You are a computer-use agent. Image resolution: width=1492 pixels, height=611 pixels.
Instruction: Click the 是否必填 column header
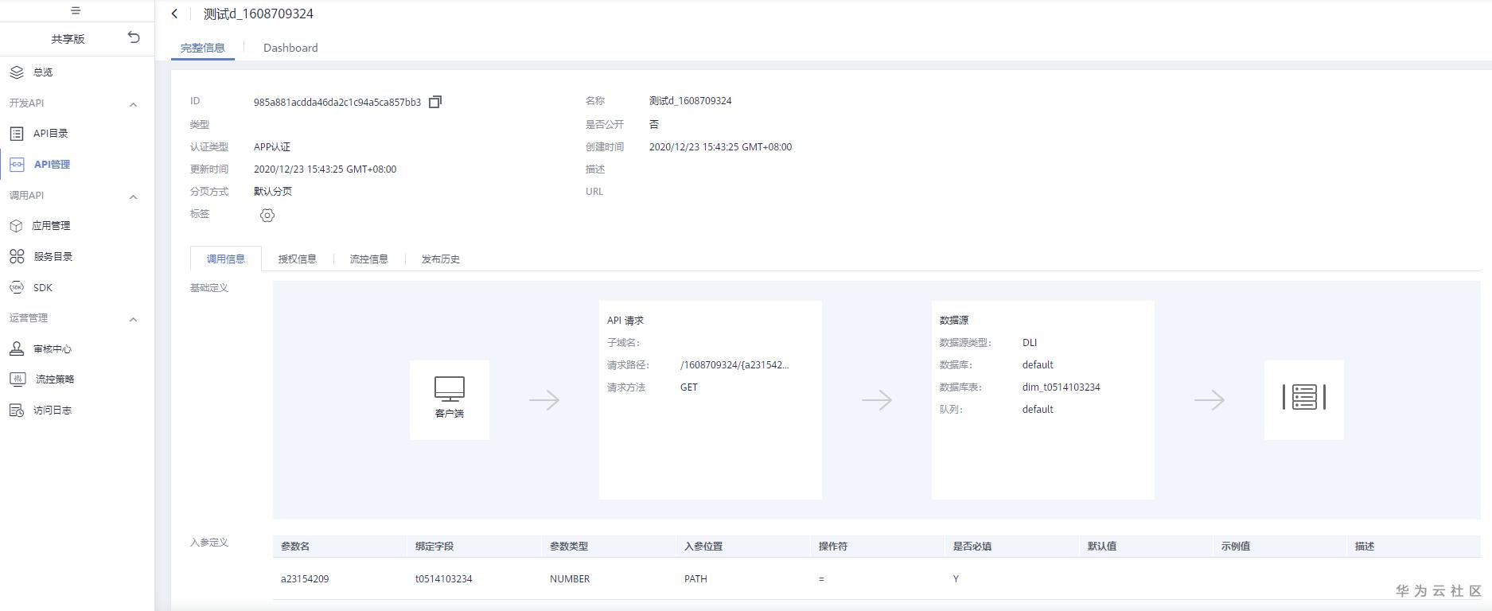click(x=972, y=547)
